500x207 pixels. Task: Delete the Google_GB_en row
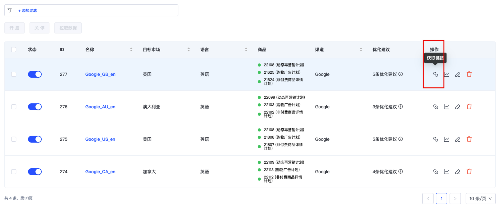[469, 74]
